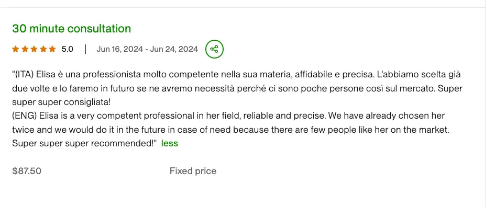This screenshot has width=495, height=207.
Task: Click the green share icon beside the dates
Action: coord(214,49)
